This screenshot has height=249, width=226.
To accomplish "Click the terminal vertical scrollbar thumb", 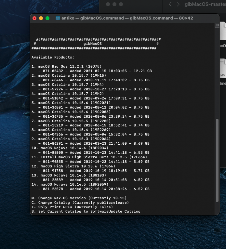I will point(217,160).
